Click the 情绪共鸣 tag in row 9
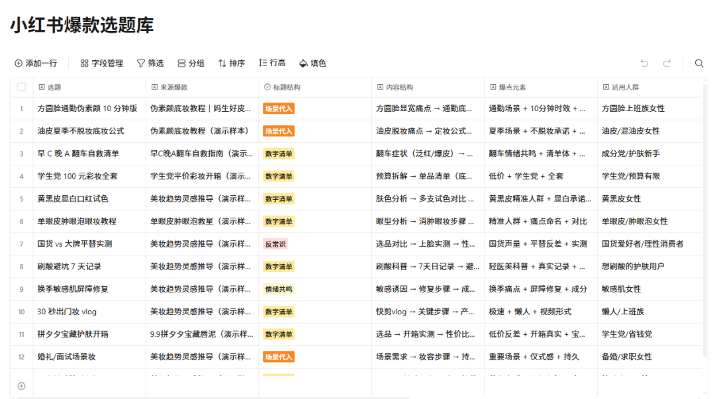 279,289
